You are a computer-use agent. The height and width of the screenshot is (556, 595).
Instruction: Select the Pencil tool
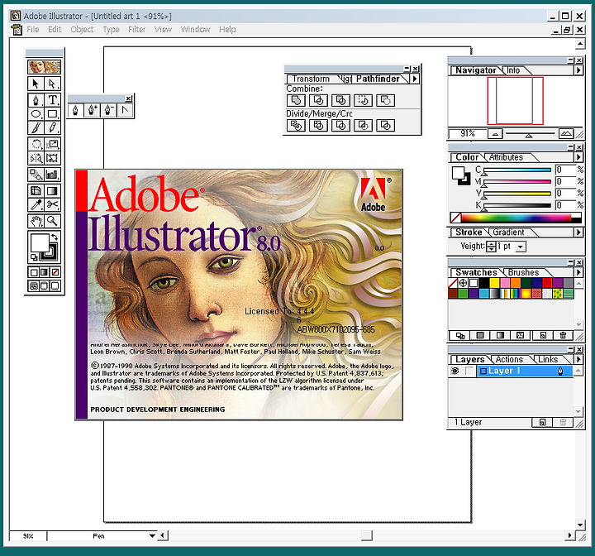click(52, 127)
